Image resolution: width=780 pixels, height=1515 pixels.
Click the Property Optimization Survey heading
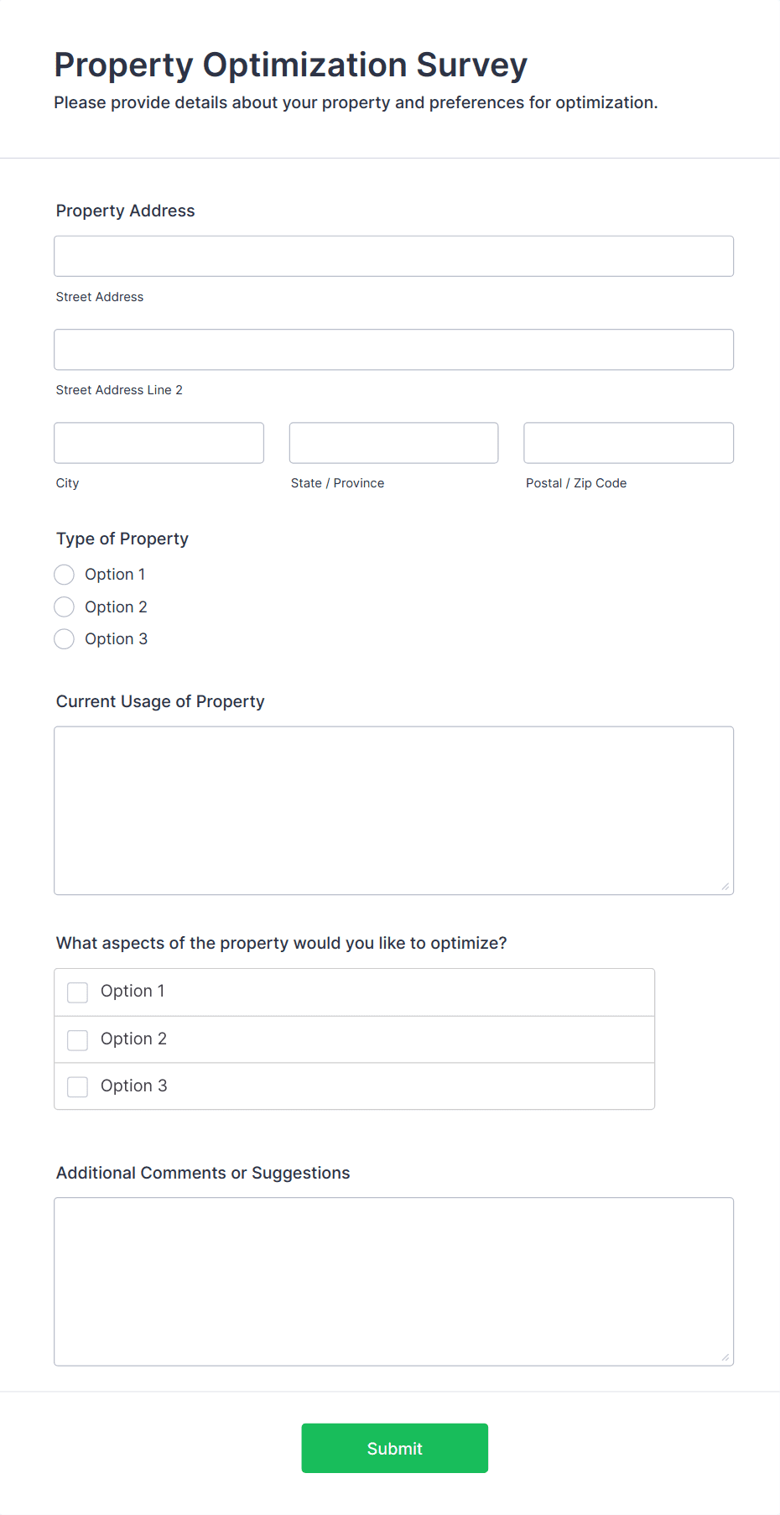click(290, 65)
